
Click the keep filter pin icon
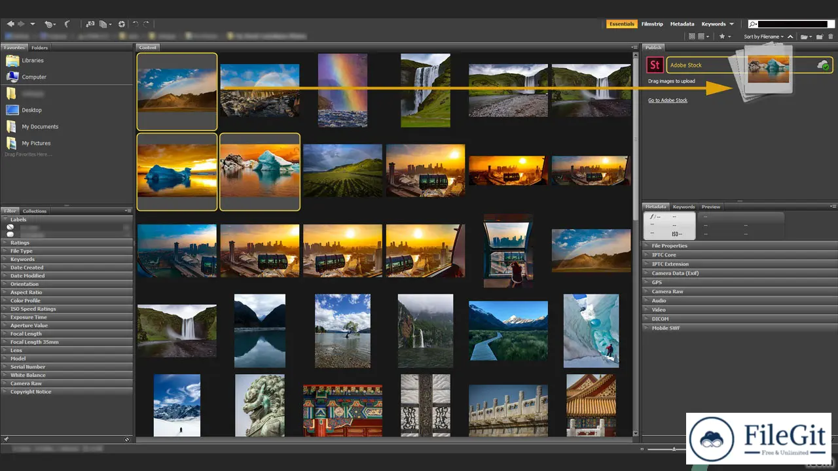(x=6, y=439)
